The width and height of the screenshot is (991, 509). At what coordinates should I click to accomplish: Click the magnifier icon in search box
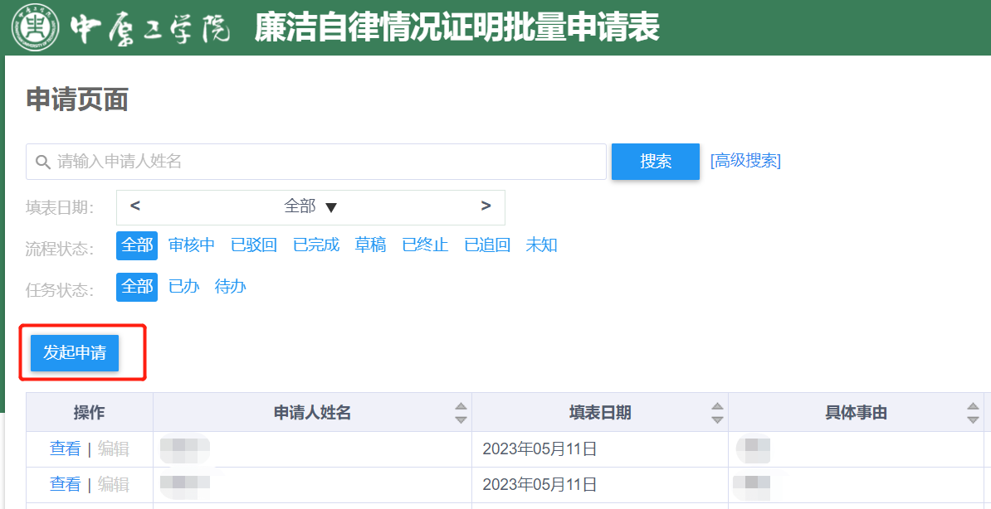pyautogui.click(x=43, y=162)
